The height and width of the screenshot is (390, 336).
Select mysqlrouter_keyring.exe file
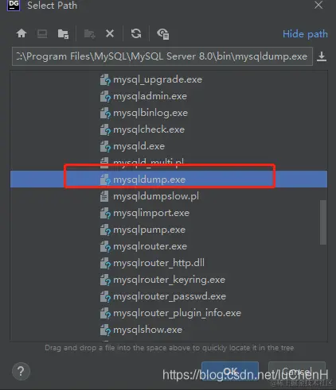(169, 280)
